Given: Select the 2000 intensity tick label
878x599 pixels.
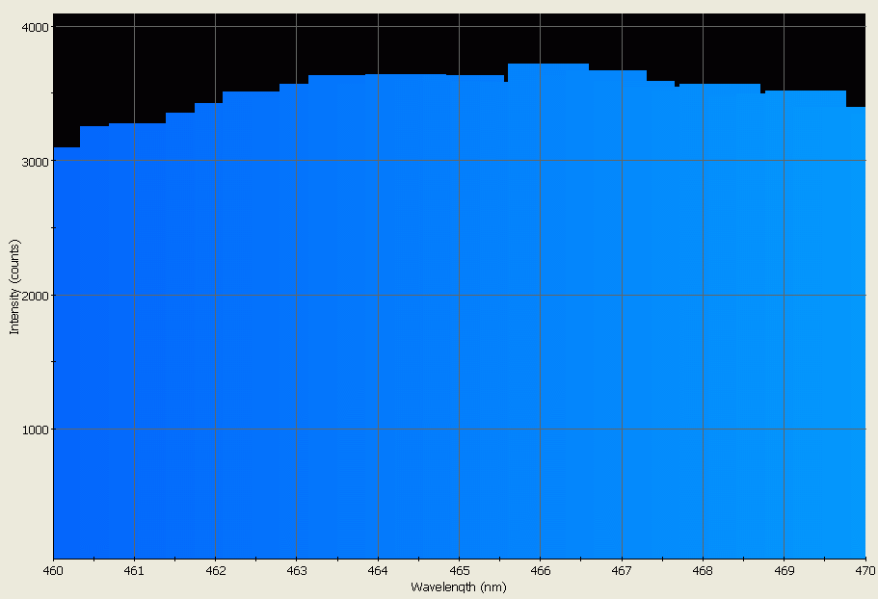Looking at the screenshot, I should (35, 296).
